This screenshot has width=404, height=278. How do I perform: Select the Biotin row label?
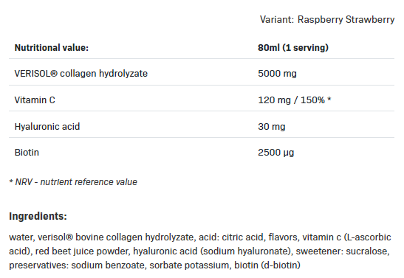click(27, 152)
